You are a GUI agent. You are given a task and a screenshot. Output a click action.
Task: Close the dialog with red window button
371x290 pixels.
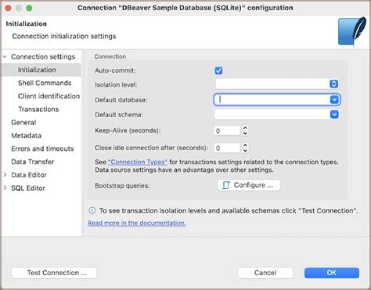click(x=8, y=8)
